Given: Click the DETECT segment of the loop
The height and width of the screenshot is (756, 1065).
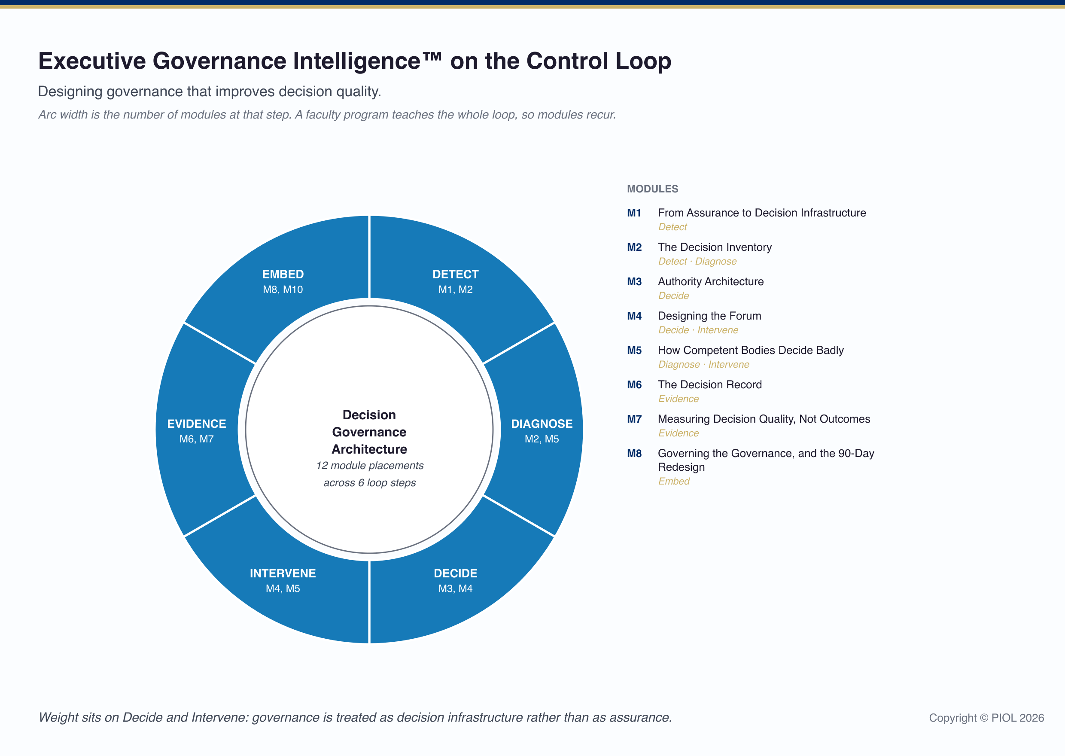Looking at the screenshot, I should pyautogui.click(x=456, y=281).
